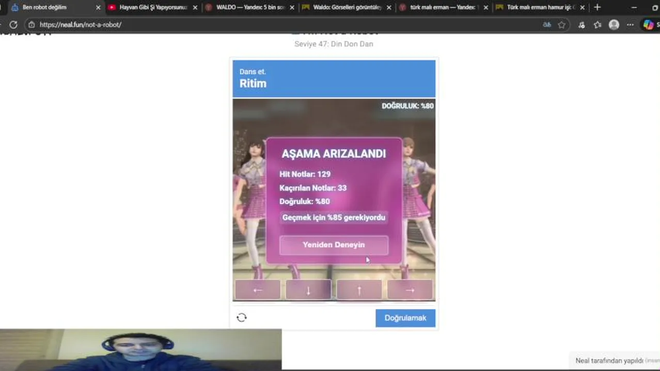Click the captcha reload circular-arrows icon

tap(242, 317)
